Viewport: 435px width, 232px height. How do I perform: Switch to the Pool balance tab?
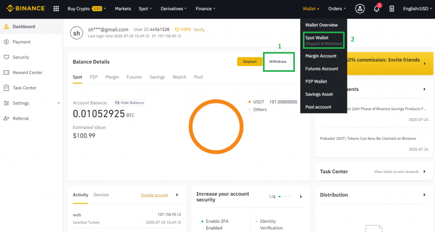pos(198,77)
